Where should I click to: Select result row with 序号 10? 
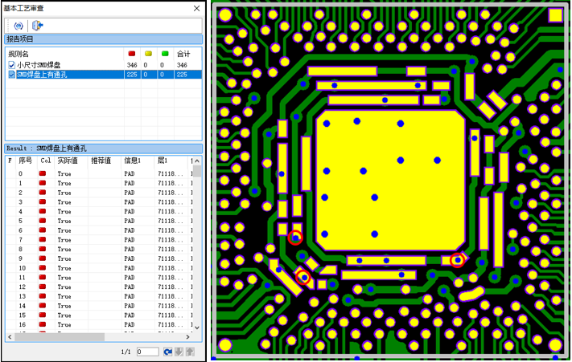point(99,268)
